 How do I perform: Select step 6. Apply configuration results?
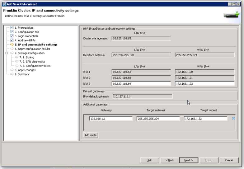coord(32,49)
